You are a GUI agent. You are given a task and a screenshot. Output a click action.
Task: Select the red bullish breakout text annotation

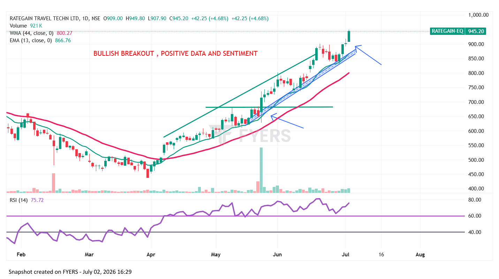(x=175, y=53)
